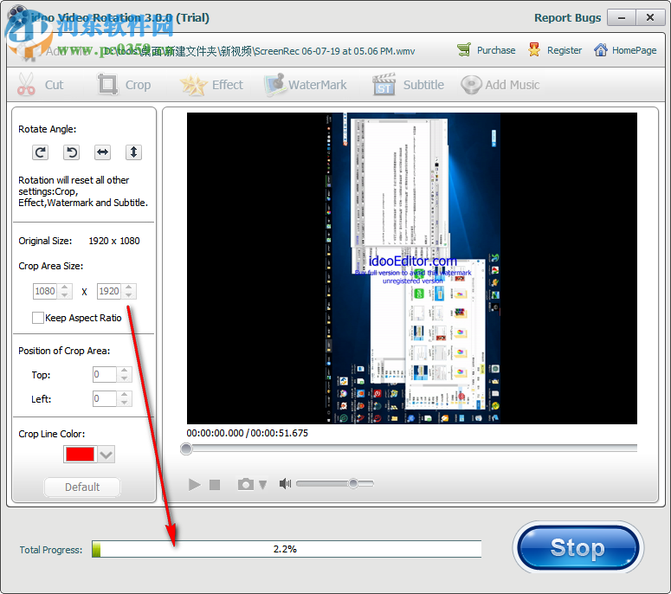This screenshot has width=671, height=594.
Task: Click the Purchase cart icon
Action: (x=464, y=50)
